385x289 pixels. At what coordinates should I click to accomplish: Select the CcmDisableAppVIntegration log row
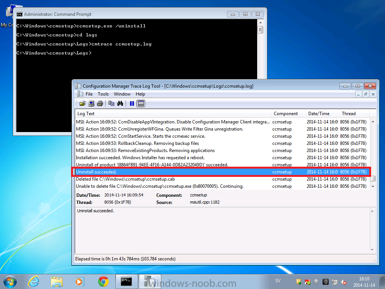point(223,122)
